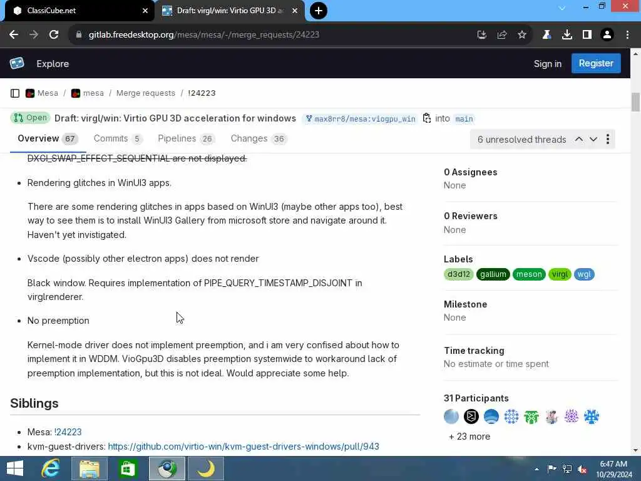Open the Commits tab
The width and height of the screenshot is (641, 481).
(118, 138)
